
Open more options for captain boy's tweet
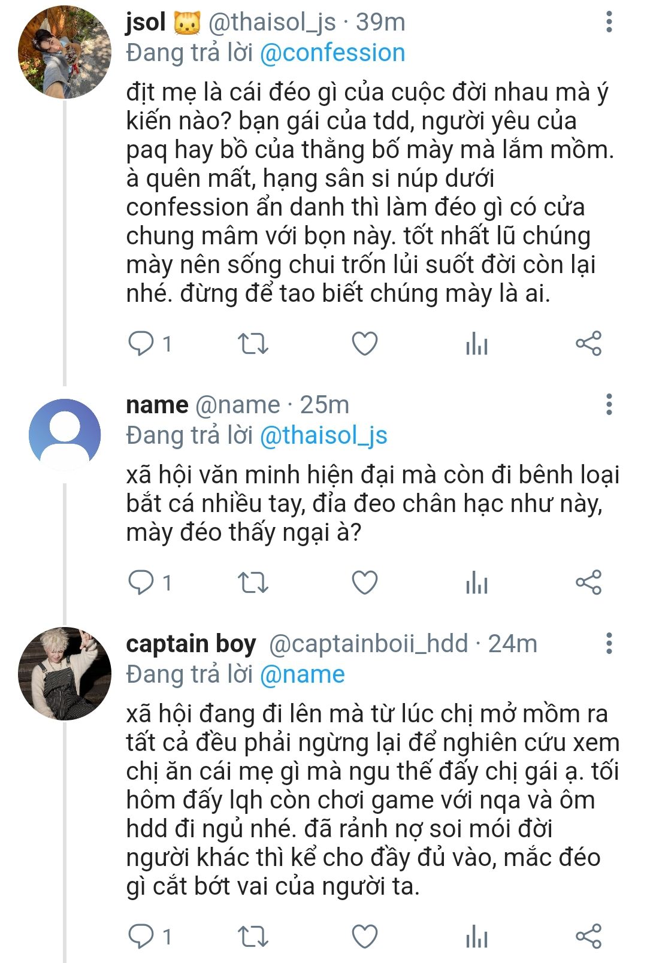pyautogui.click(x=609, y=644)
